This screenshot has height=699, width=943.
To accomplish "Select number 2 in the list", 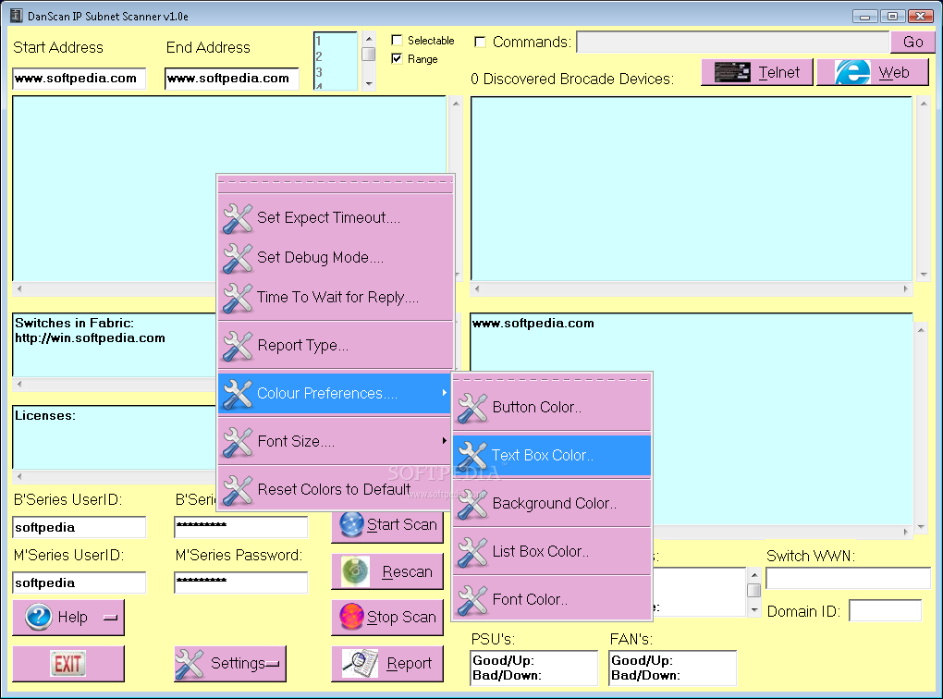I will 319,56.
